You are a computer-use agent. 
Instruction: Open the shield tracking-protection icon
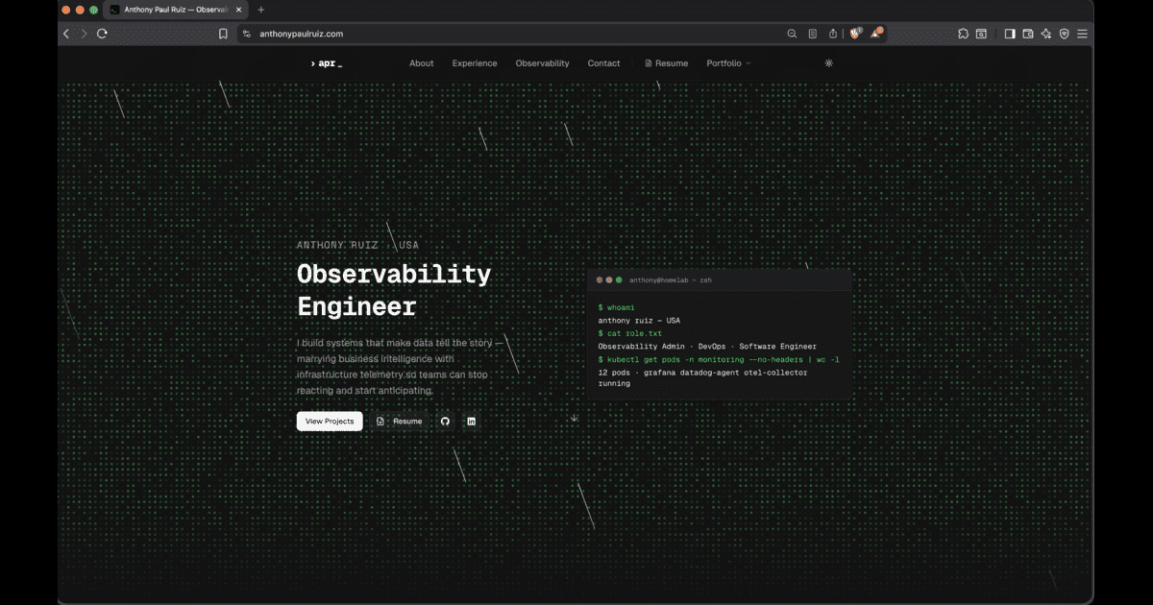[x=1064, y=33]
